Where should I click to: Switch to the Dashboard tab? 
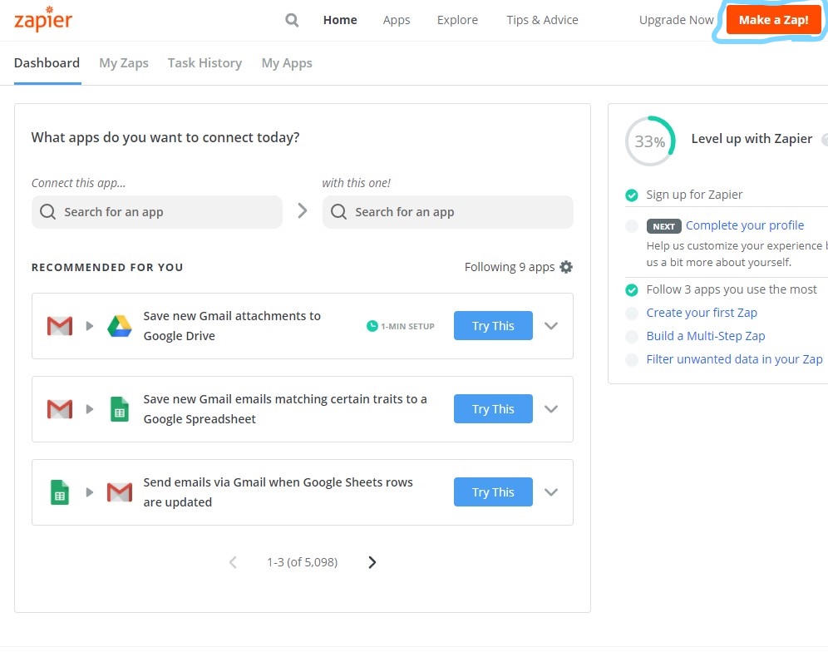pos(47,63)
